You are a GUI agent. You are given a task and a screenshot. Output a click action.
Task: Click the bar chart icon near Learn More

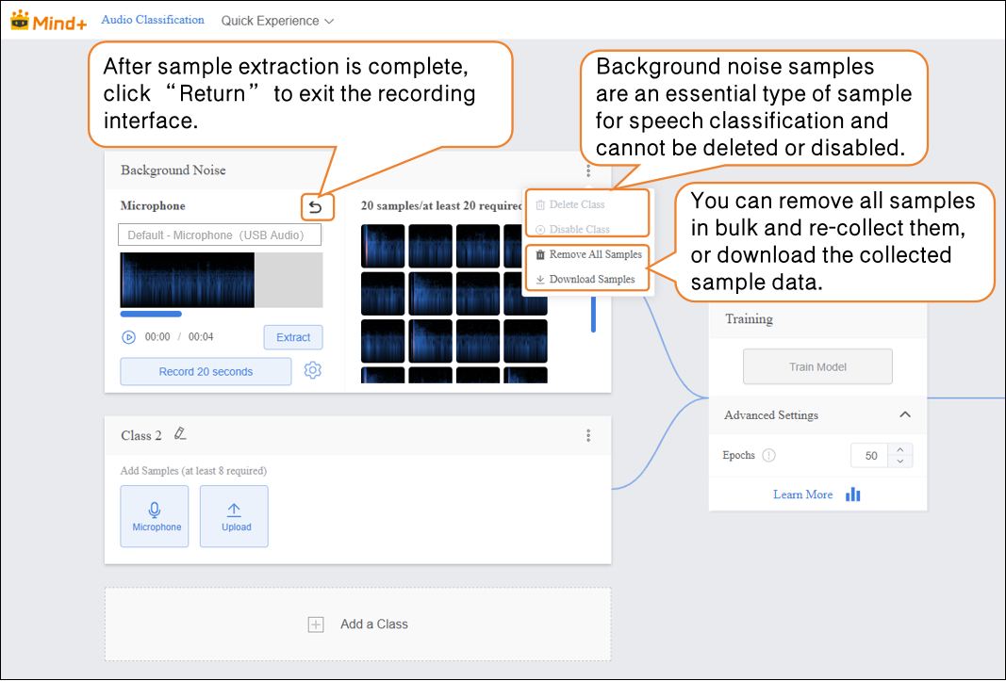click(x=853, y=495)
